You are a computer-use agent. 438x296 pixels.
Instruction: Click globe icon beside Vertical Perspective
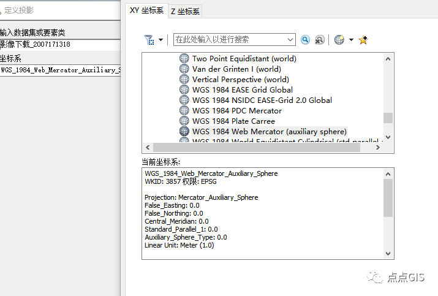point(184,79)
